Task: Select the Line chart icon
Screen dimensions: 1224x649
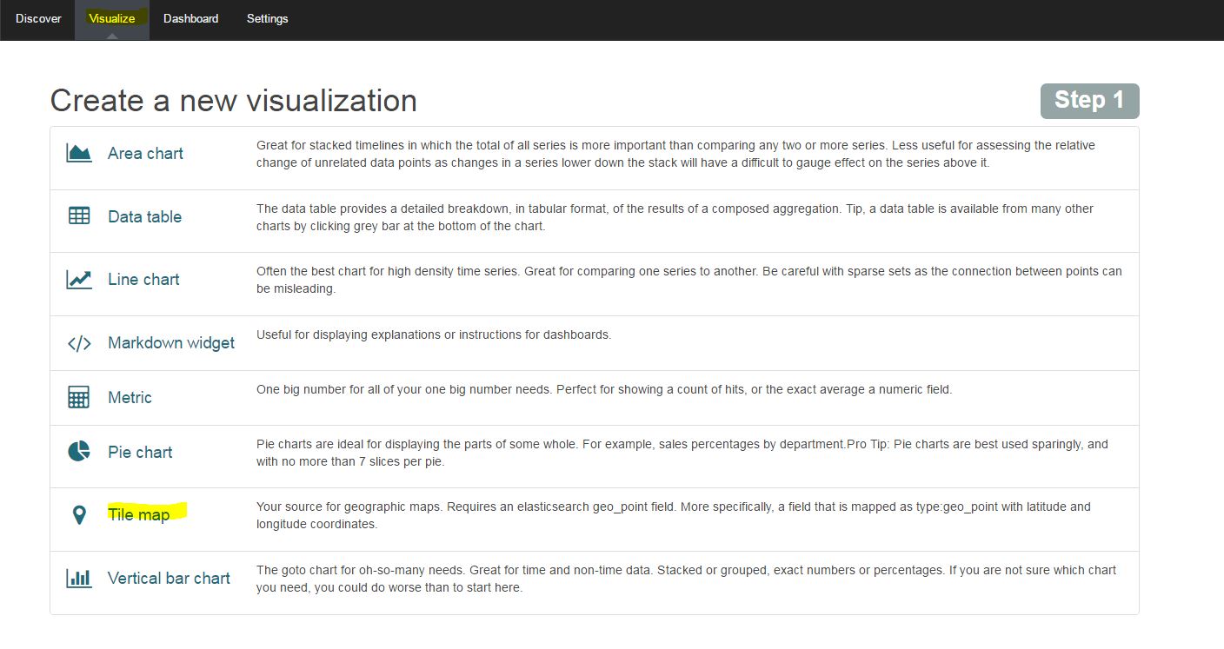Action: [x=79, y=280]
